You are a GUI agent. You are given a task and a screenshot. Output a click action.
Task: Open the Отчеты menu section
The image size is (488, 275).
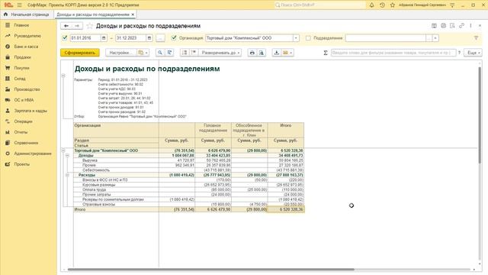pos(21,132)
